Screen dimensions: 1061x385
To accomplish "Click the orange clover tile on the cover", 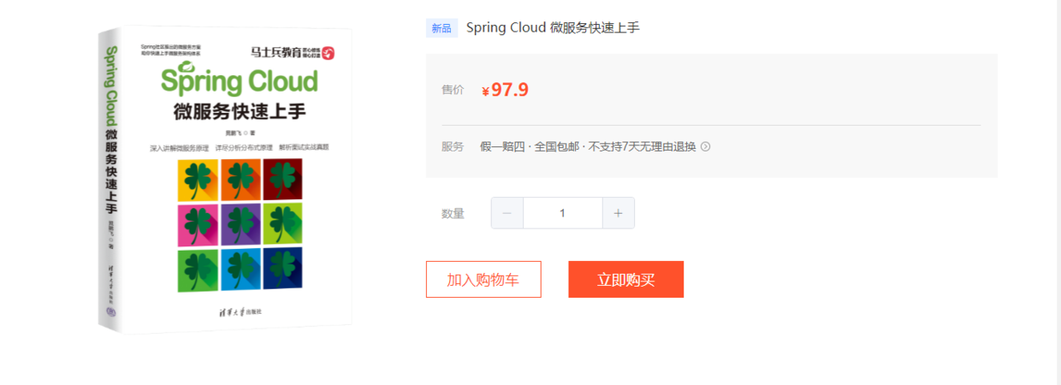I will 240,179.
